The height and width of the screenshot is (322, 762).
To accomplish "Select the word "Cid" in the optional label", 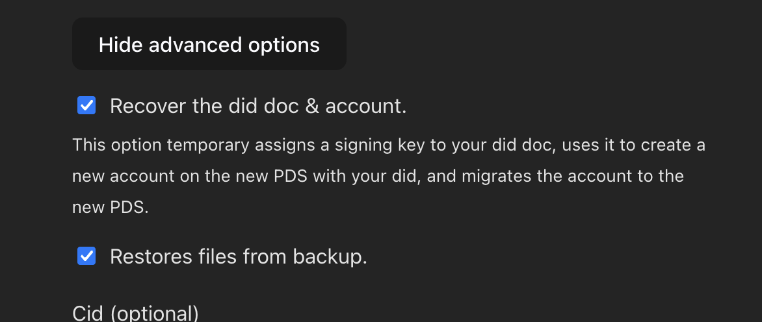I will [88, 314].
